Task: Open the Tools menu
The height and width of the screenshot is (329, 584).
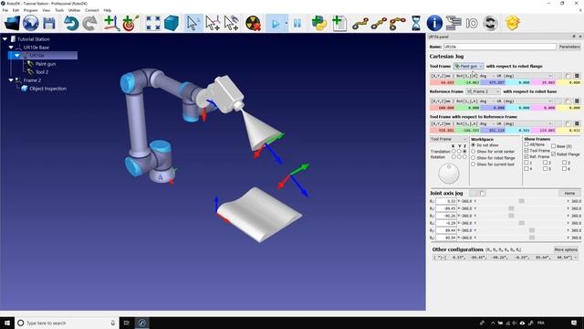Action: coord(59,10)
